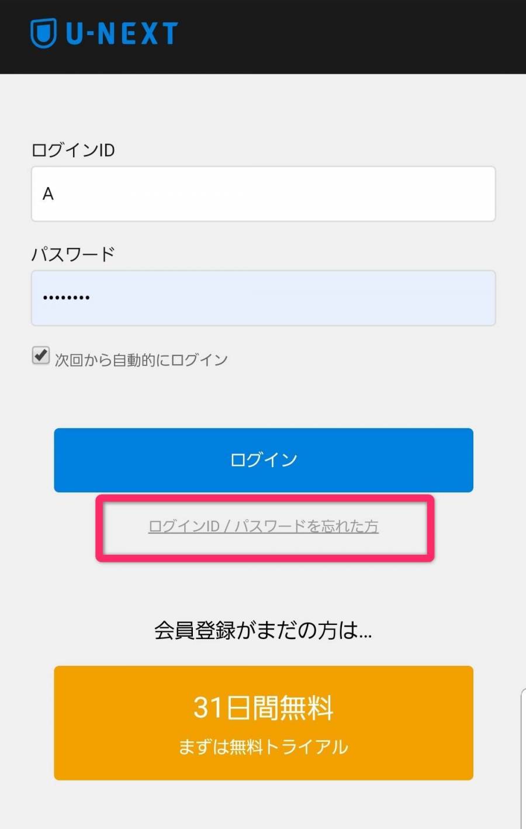This screenshot has height=829, width=526.
Task: Click the 次回から自動的にログイン checkbox label
Action: [x=141, y=360]
